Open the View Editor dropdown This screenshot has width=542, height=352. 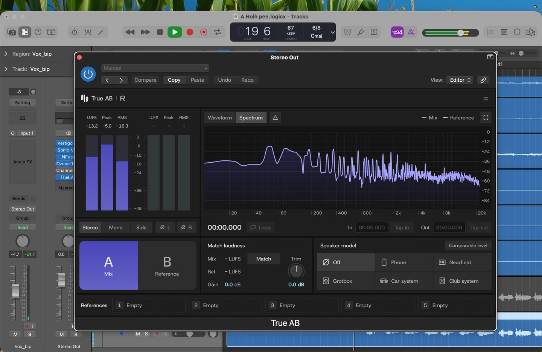[460, 80]
